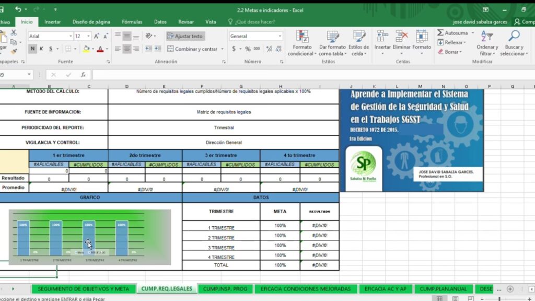Click the Eliminar celdas icon
The height and width of the screenshot is (301, 535).
pos(402,37)
